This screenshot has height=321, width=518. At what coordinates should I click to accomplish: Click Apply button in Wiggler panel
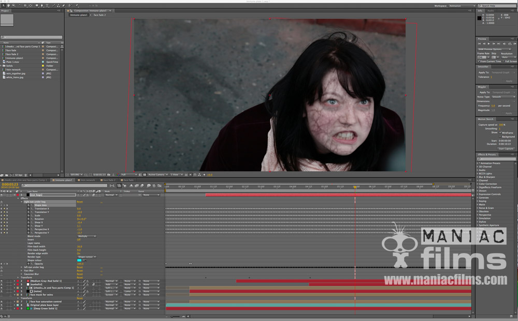(x=509, y=113)
